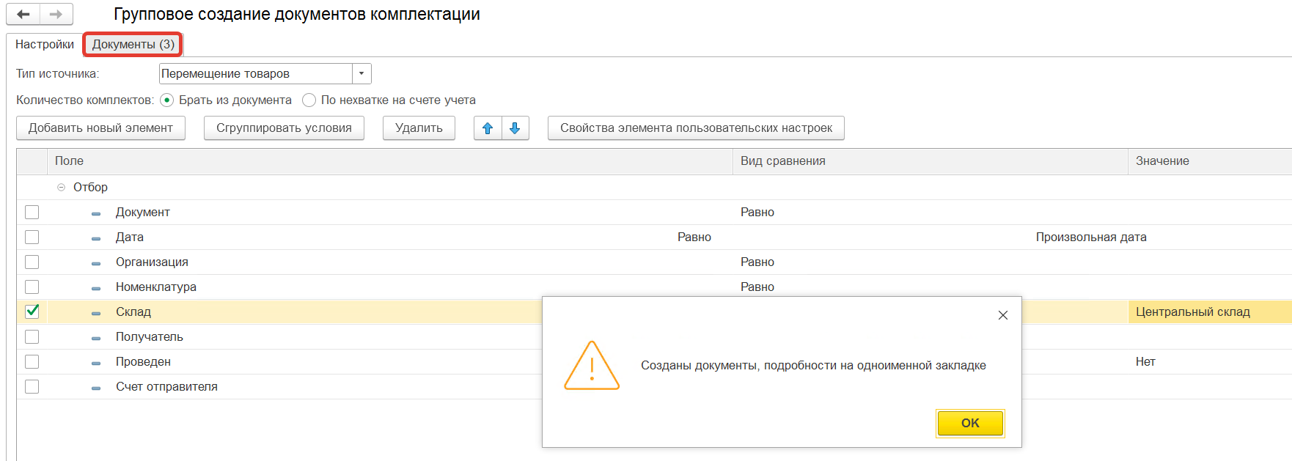Switch to the Настройки tab
1292x461 pixels.
(x=45, y=44)
